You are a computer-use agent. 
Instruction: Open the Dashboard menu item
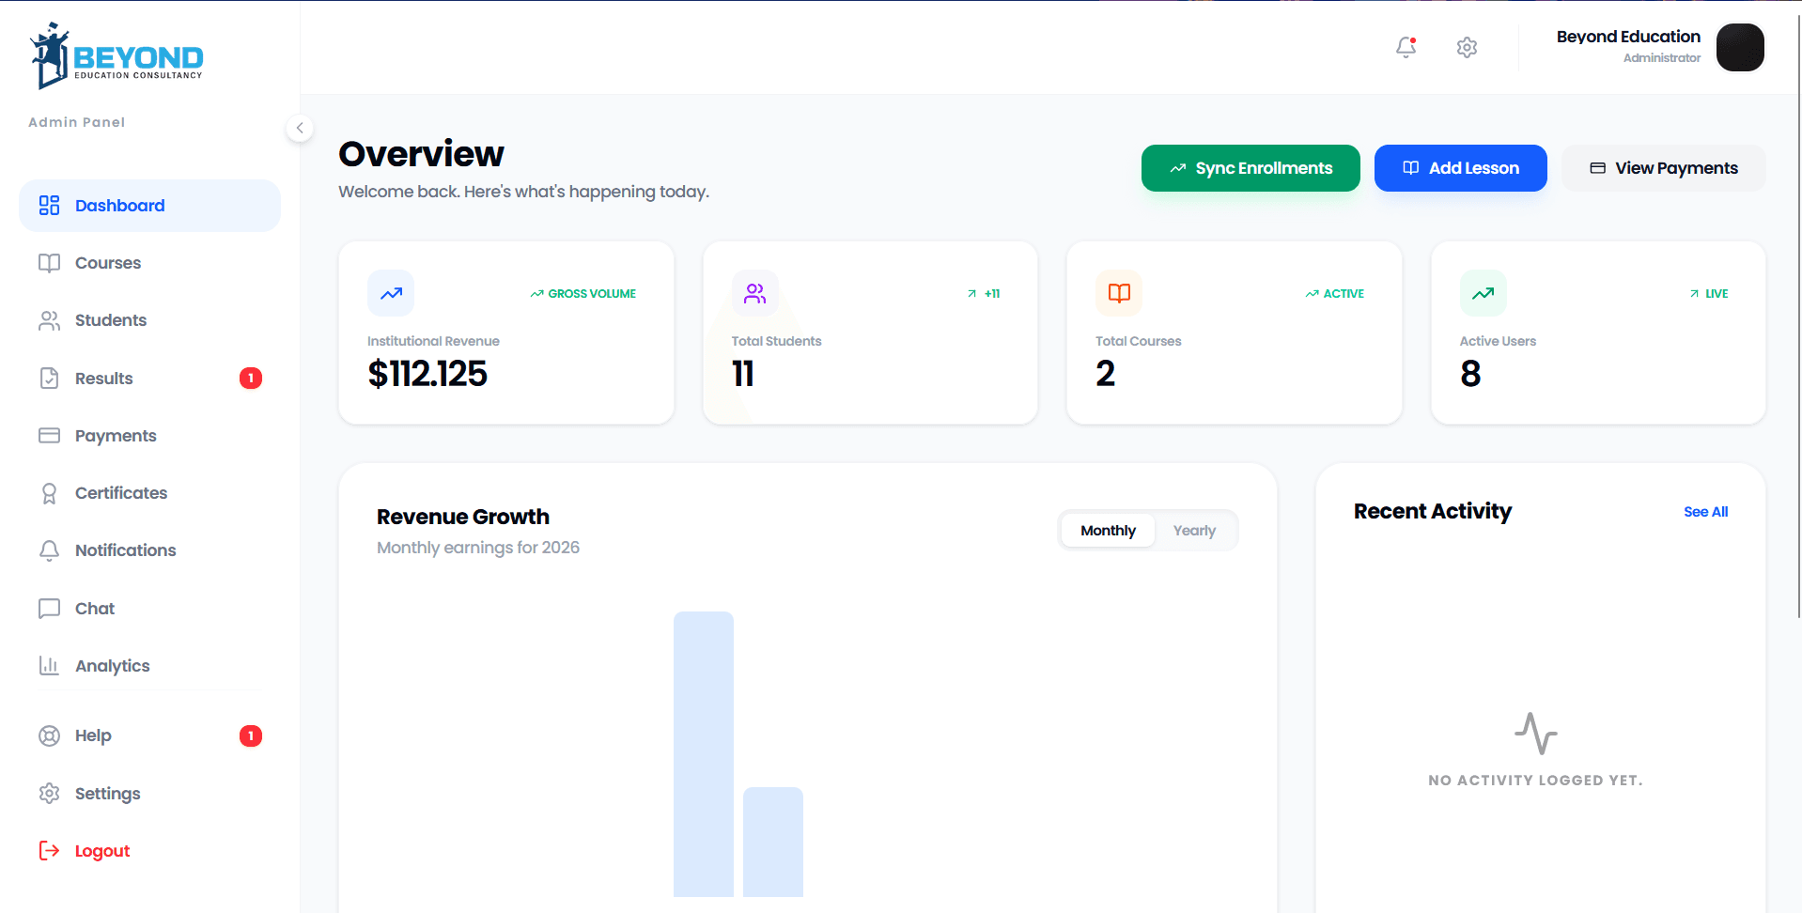point(149,206)
